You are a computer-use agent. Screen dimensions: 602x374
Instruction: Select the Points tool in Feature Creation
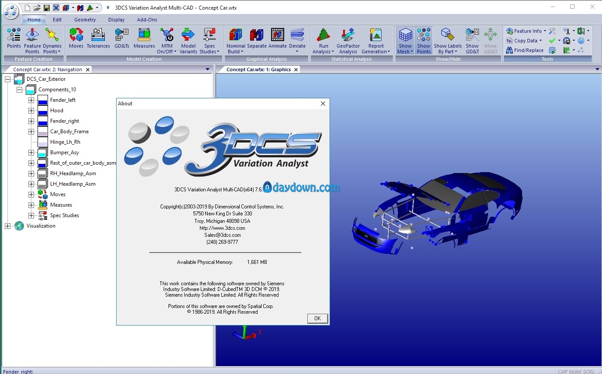tap(14, 39)
